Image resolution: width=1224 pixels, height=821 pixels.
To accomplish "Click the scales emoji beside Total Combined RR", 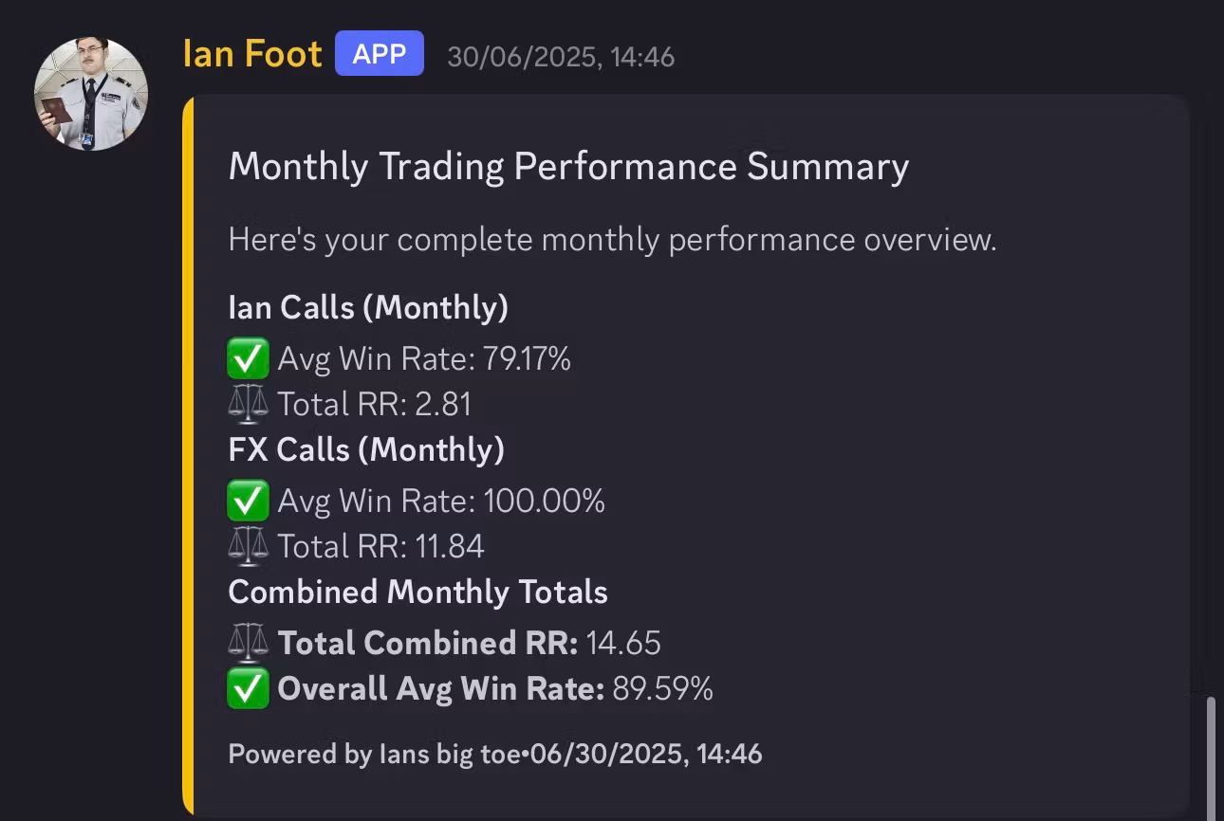I will tap(248, 643).
